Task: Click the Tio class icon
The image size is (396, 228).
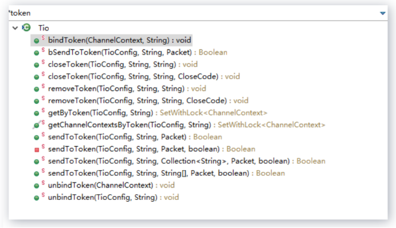Action: point(26,27)
